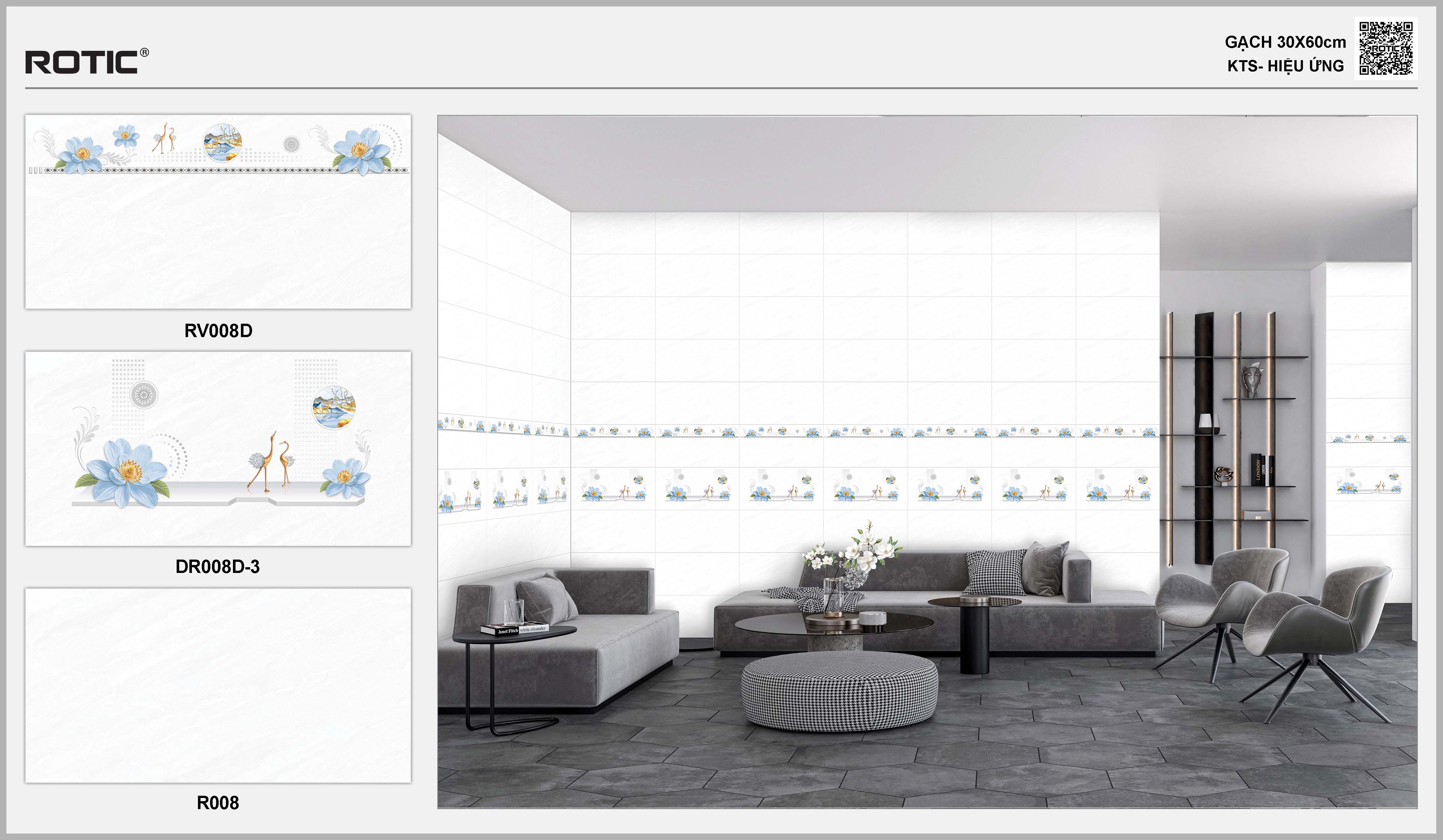The width and height of the screenshot is (1443, 840).
Task: Click the ROTIC logo
Action: pyautogui.click(x=81, y=62)
